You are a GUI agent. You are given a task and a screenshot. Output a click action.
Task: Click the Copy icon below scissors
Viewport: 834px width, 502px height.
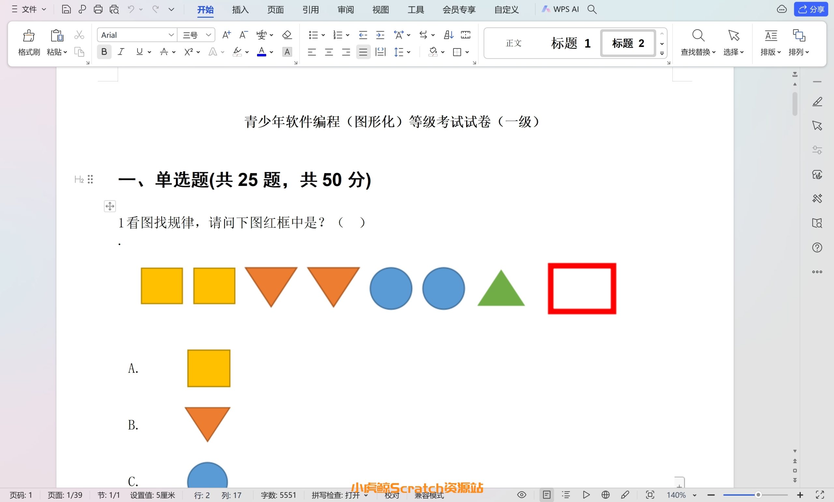point(79,52)
